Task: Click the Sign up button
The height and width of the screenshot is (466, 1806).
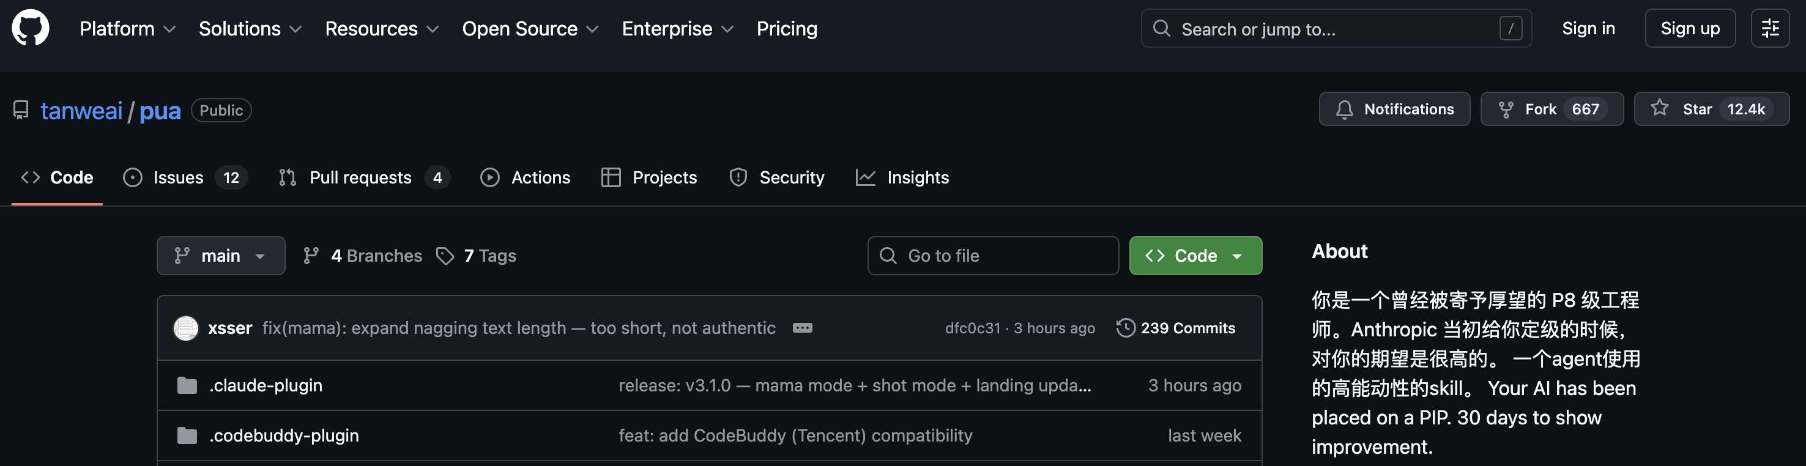Action: (x=1690, y=28)
